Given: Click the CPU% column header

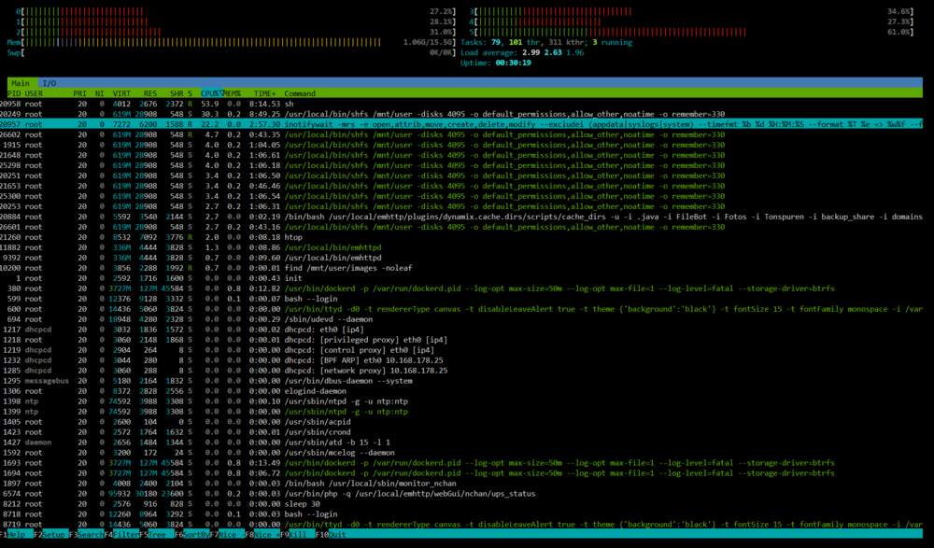Looking at the screenshot, I should [212, 93].
